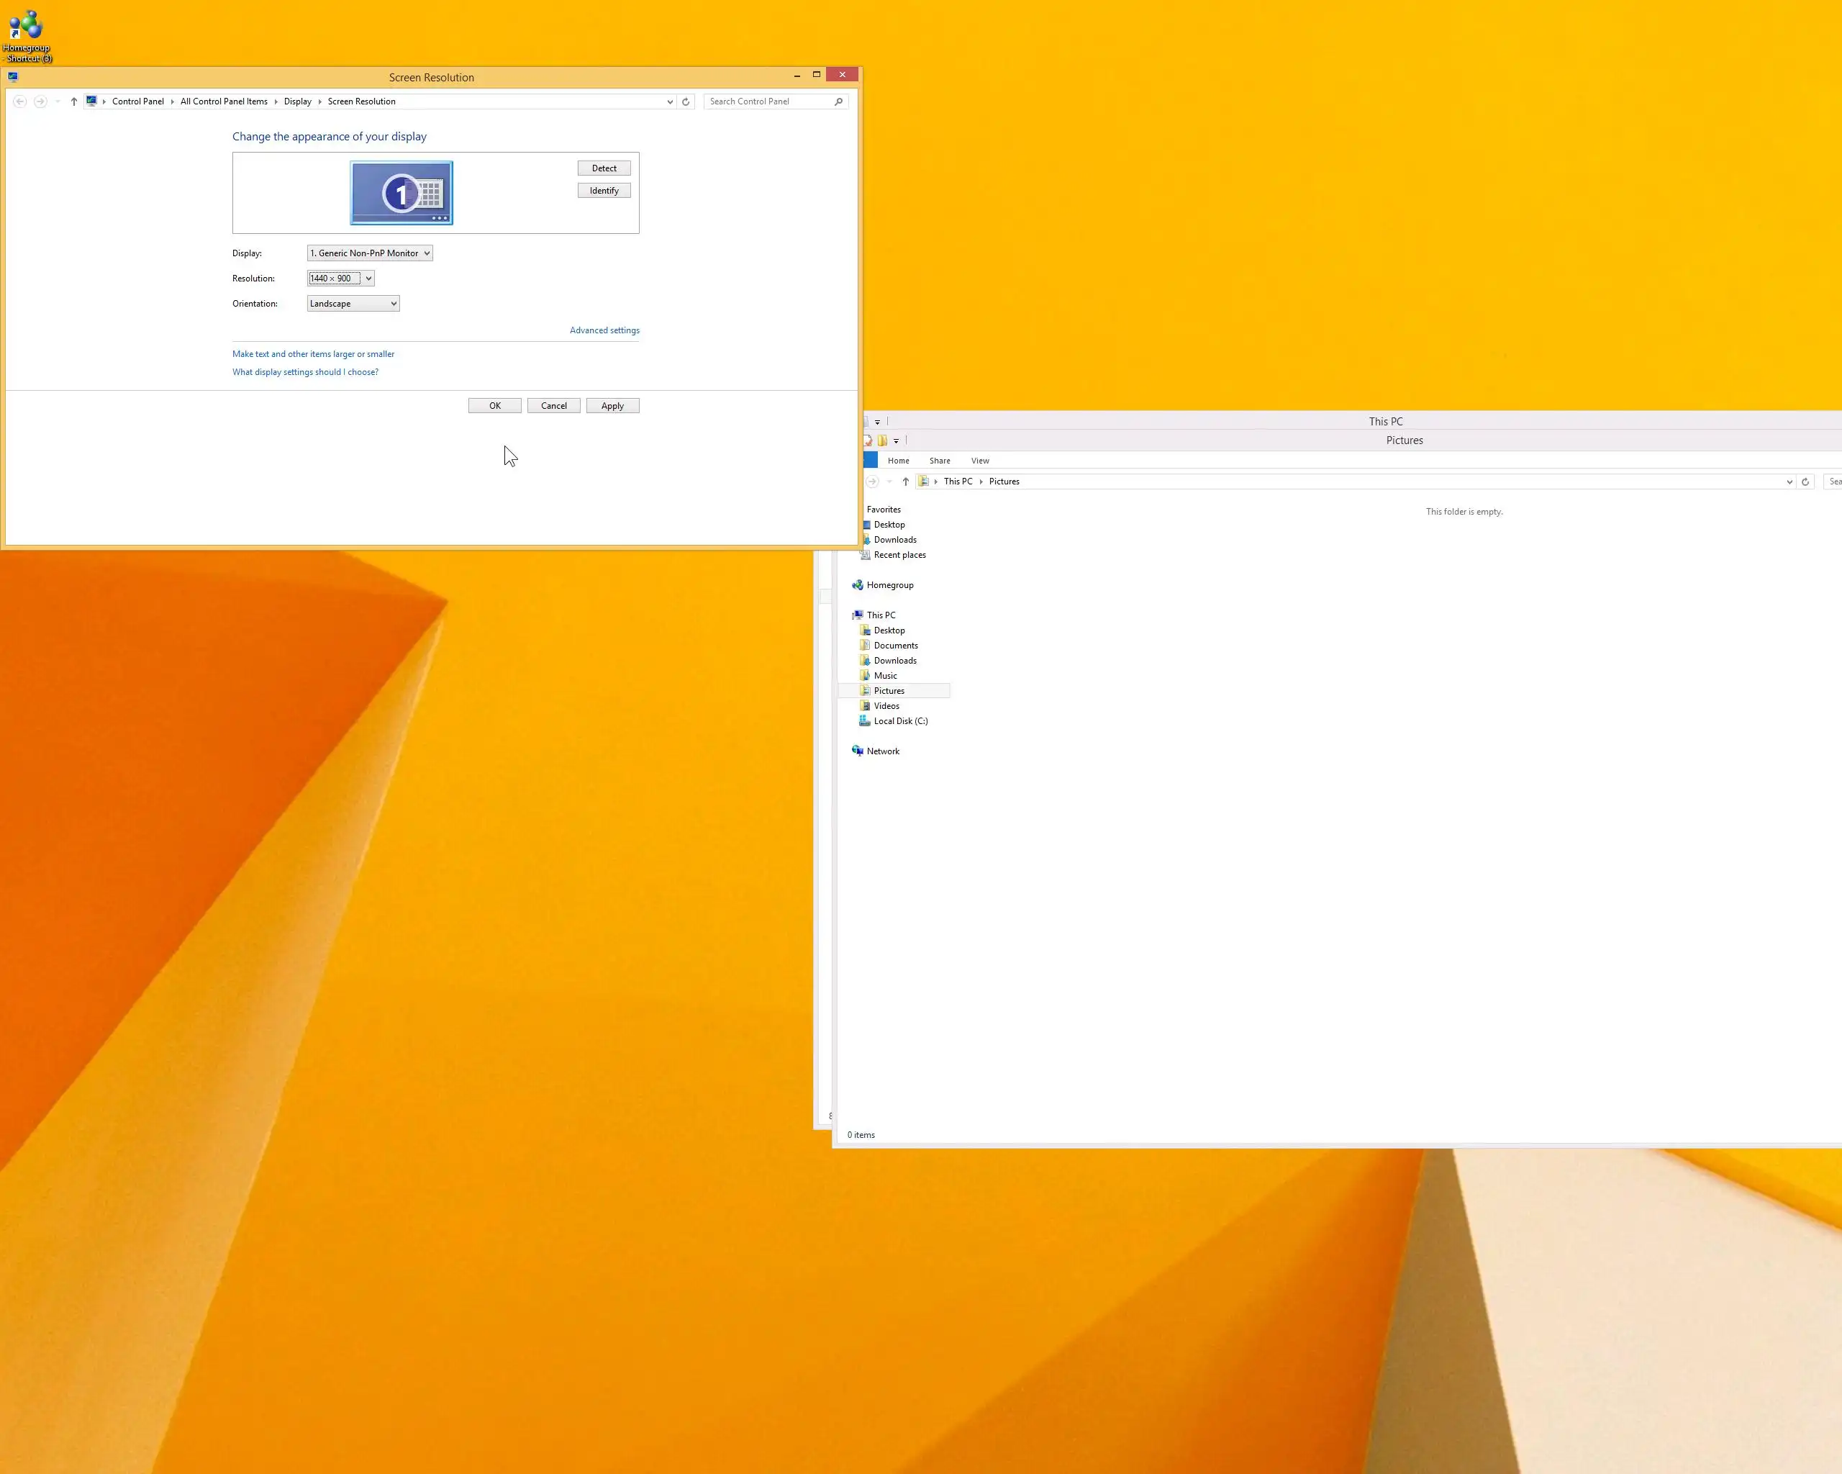This screenshot has width=1842, height=1474.
Task: Click the up arrow in Screen Resolution window
Action: coord(74,101)
